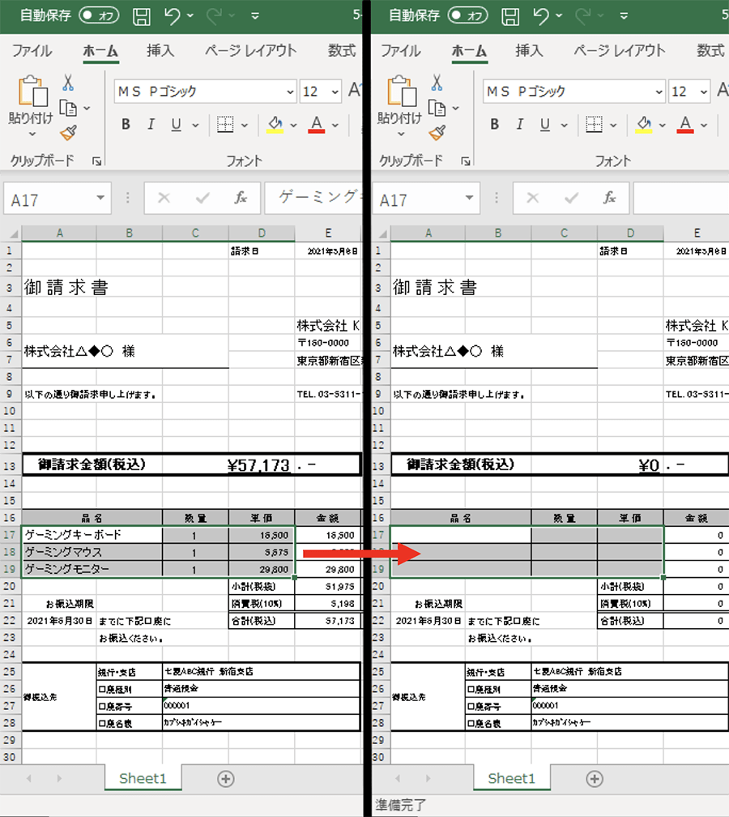Select row 13 header in left window
This screenshot has width=729, height=817.
pyautogui.click(x=10, y=465)
